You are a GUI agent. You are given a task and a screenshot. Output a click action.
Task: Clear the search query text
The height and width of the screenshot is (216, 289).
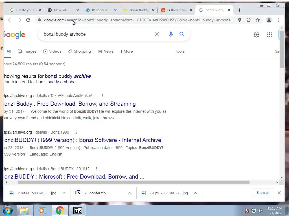[x=157, y=34]
